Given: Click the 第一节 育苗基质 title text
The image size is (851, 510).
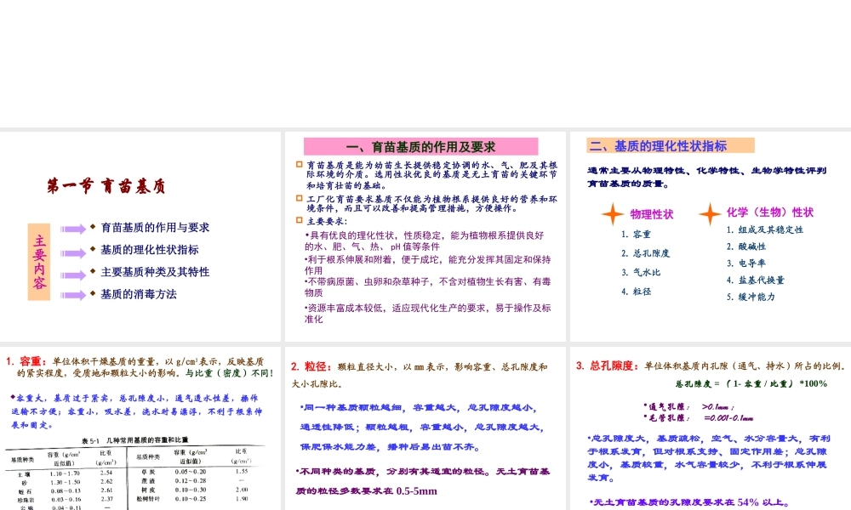Looking at the screenshot, I should coord(106,184).
